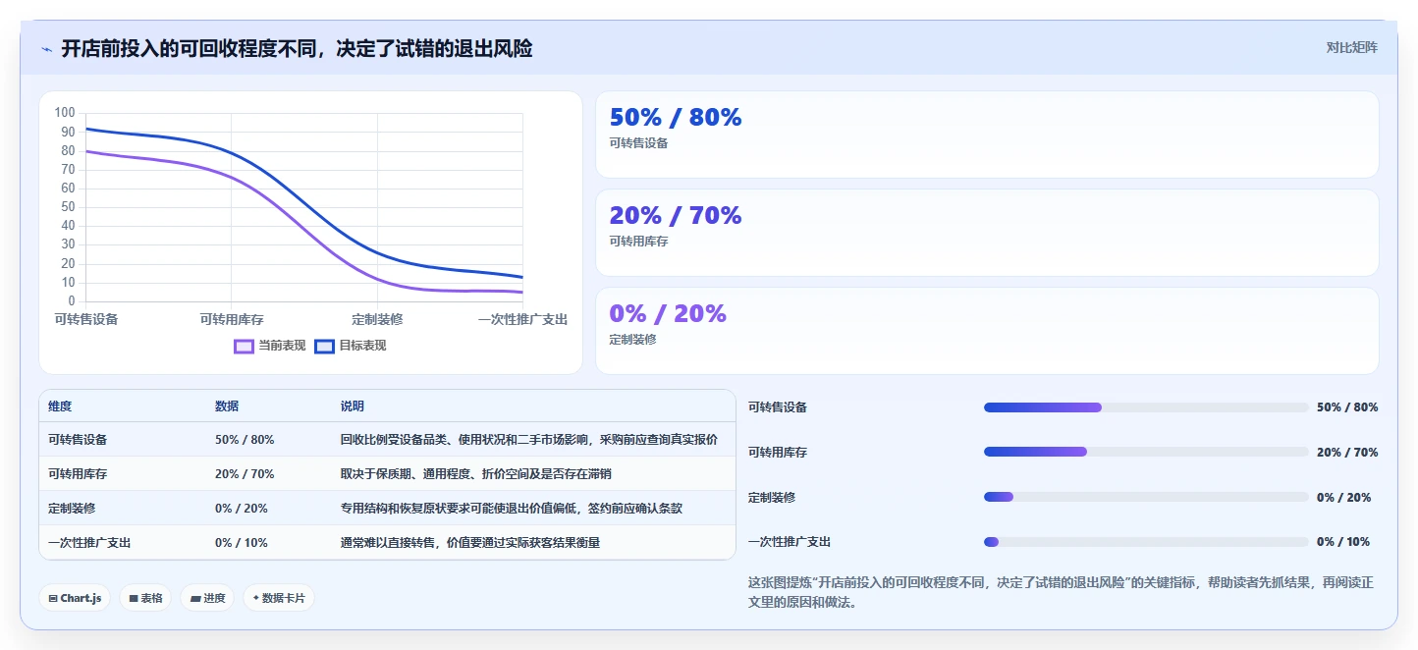Image resolution: width=1418 pixels, height=650 pixels.
Task: Click the 对比矩阵 label
Action: [1352, 47]
